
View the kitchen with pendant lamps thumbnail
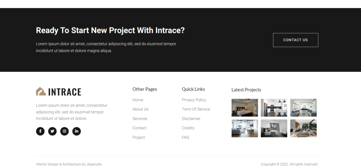point(274,107)
